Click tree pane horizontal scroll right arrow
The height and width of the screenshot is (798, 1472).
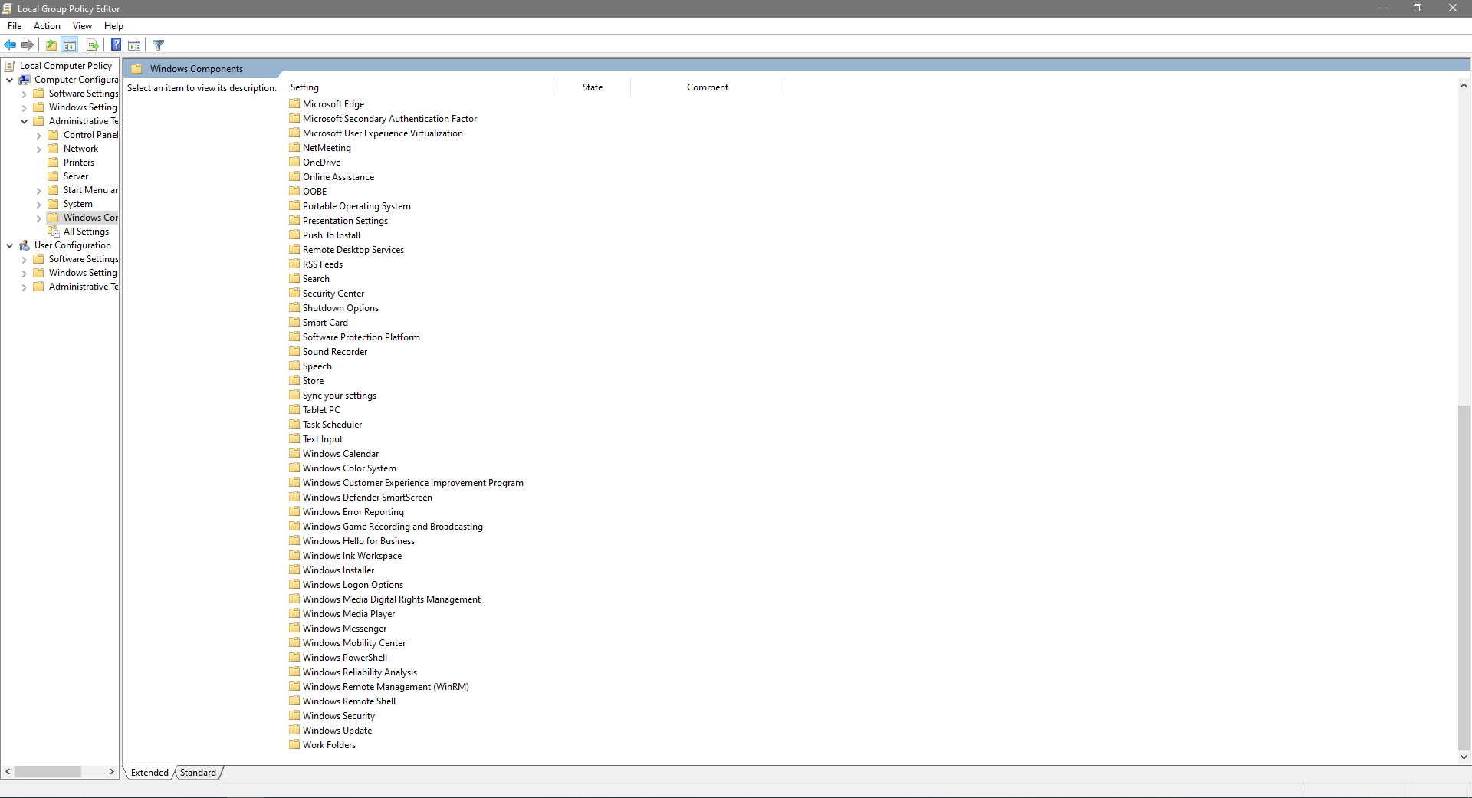[112, 772]
